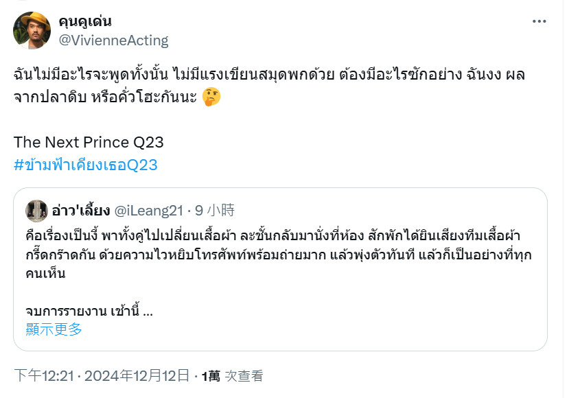Open the 1萬 次查看 view count

coord(232,376)
